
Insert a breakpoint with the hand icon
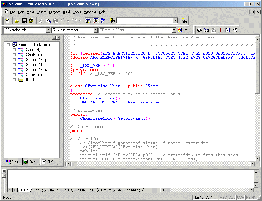[234, 30]
